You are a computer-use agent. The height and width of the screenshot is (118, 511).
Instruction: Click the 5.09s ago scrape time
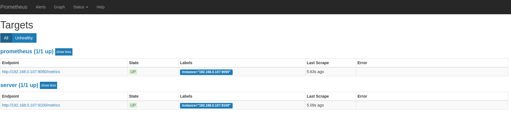315,105
